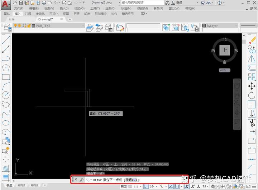Select the Trim (scissors) tool

(x=252, y=123)
